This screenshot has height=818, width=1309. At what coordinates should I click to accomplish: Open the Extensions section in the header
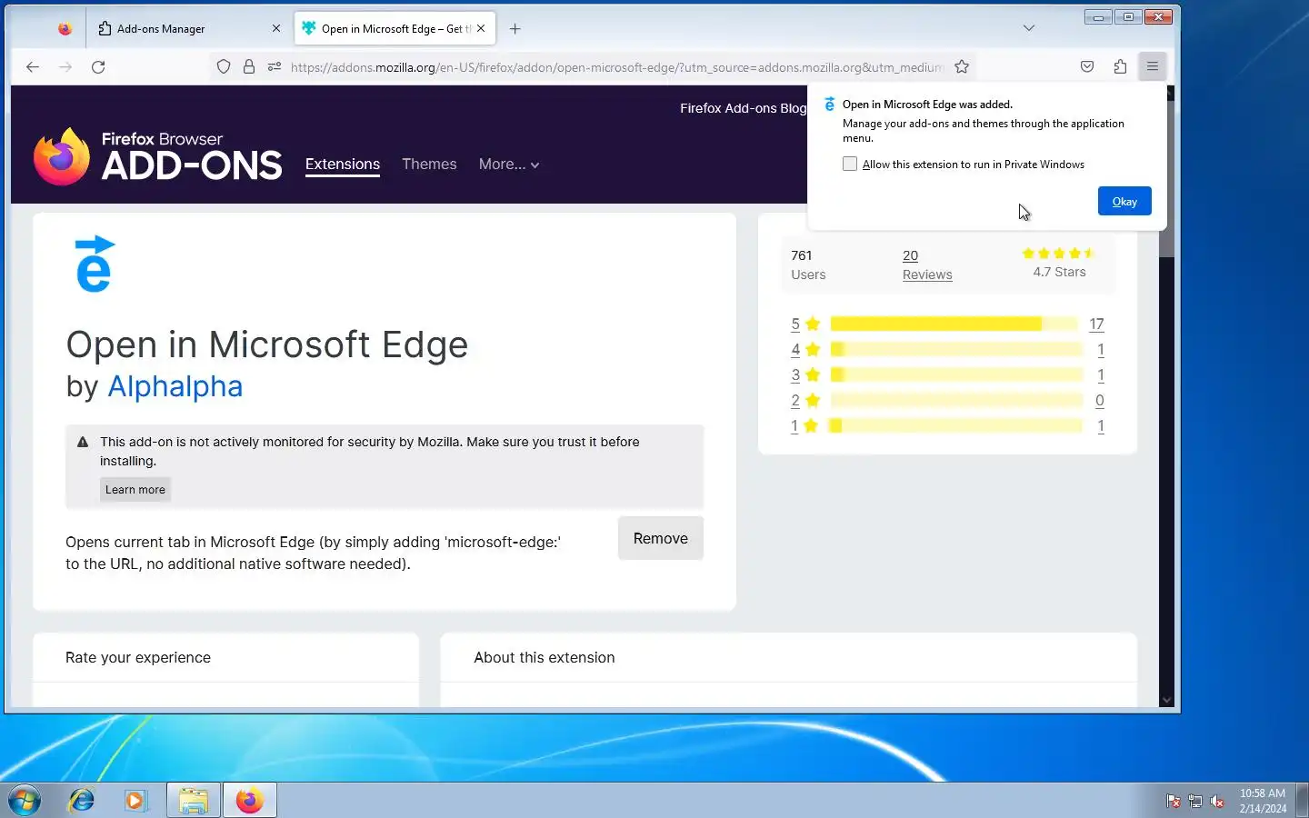[343, 165]
